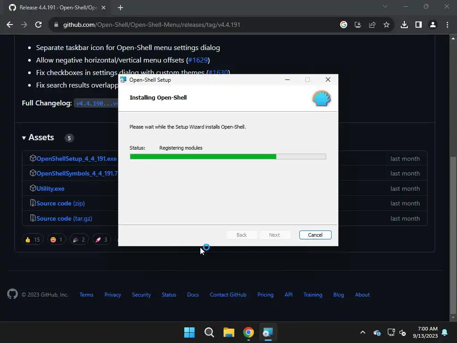
Task: Open the API footer link
Action: (x=289, y=295)
